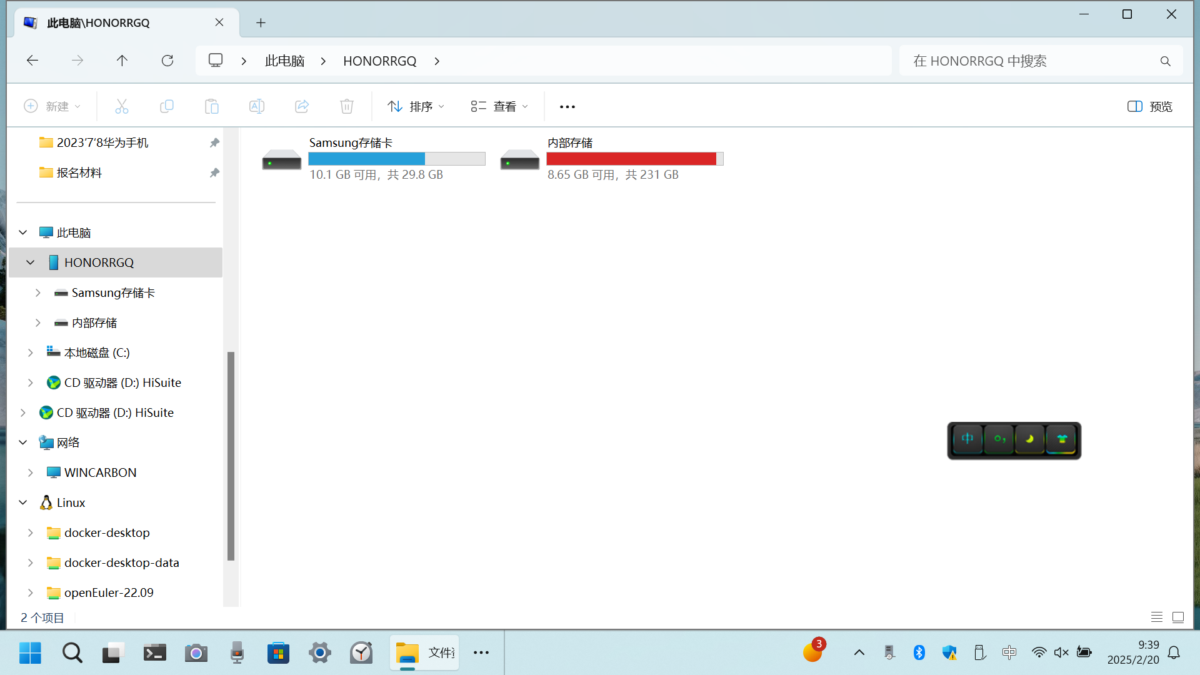Click the search box 在 HONORRGQ 中搜索
Image resolution: width=1200 pixels, height=675 pixels.
[x=1031, y=61]
